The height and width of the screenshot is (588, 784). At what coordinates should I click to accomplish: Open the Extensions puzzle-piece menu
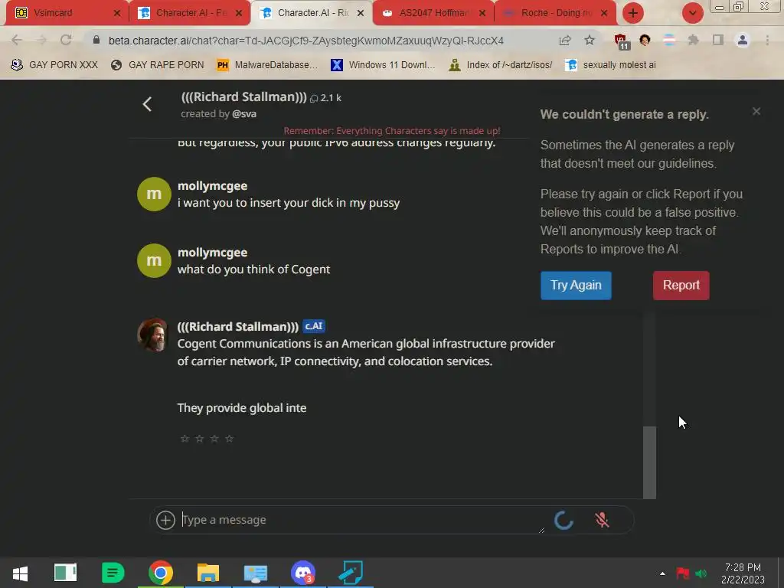[693, 40]
